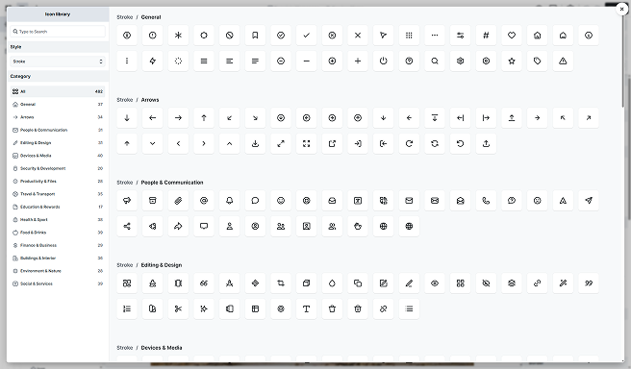Open Environment & Nature category

[58, 271]
